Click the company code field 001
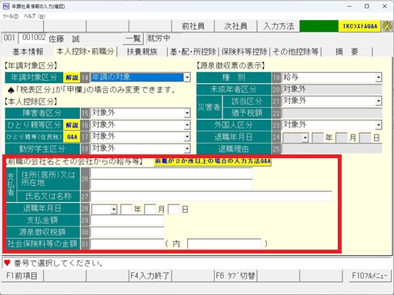Screen dimensions: 394x295 click(9, 38)
